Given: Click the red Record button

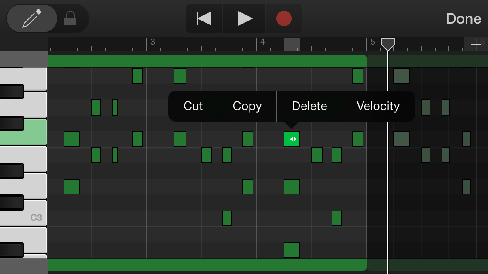Looking at the screenshot, I should (284, 18).
